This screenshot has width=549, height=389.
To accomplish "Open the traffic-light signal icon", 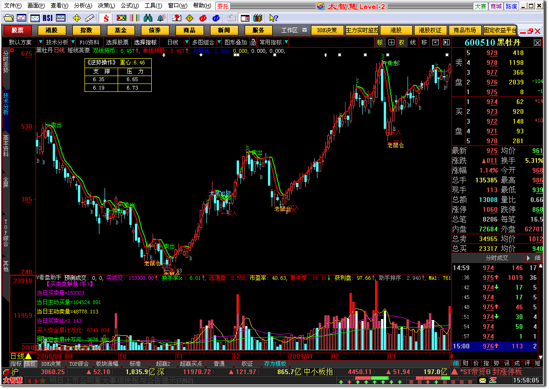I will pyautogui.click(x=121, y=18).
